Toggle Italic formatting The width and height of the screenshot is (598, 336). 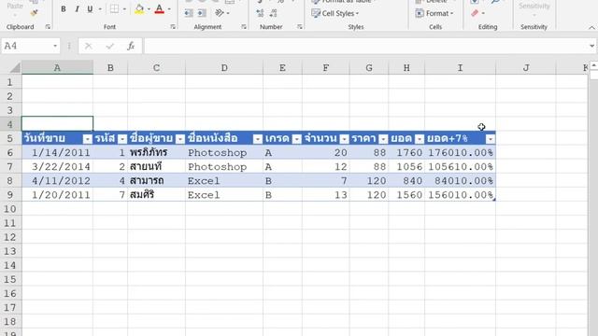pyautogui.click(x=77, y=9)
